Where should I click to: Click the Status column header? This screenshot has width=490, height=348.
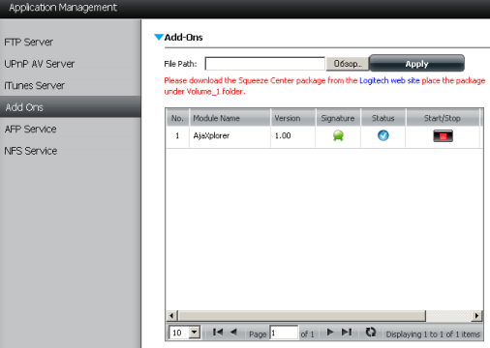(383, 118)
